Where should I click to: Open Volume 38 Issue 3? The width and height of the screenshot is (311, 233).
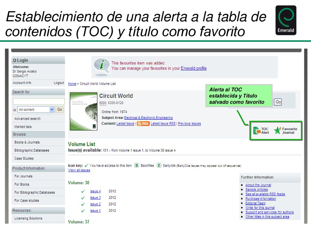95,198
